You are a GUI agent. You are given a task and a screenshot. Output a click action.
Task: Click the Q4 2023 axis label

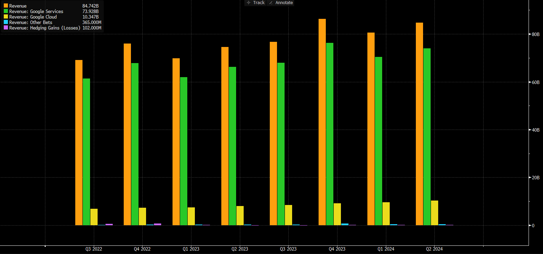(337, 249)
